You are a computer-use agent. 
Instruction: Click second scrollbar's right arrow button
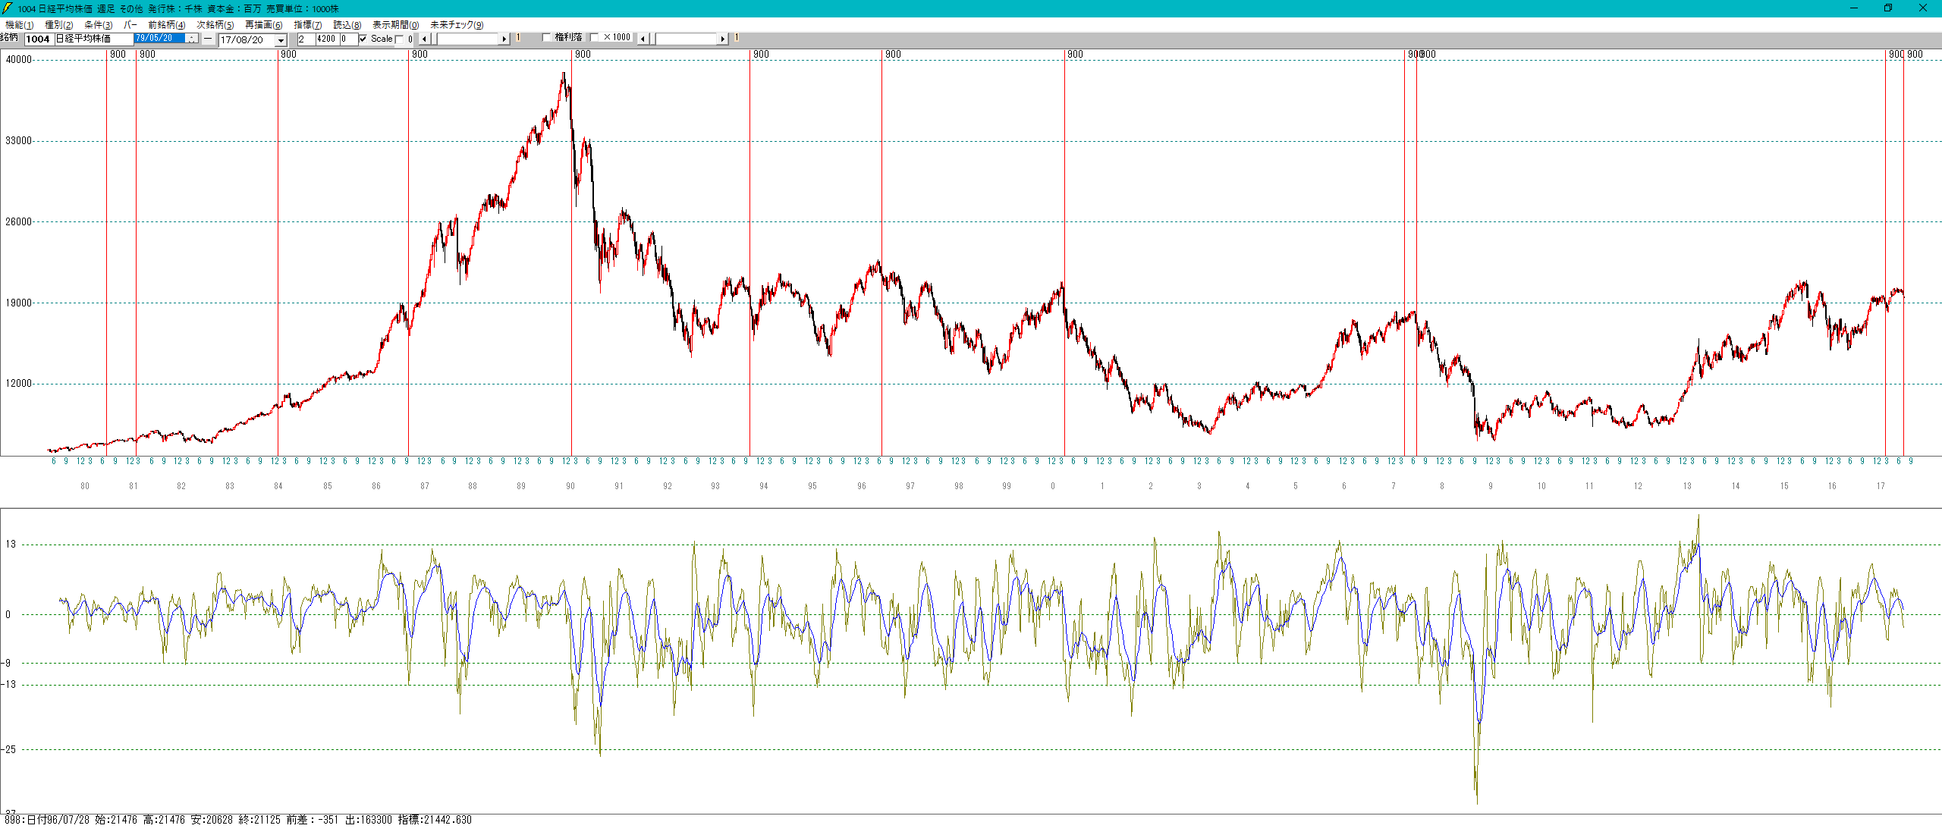(722, 39)
